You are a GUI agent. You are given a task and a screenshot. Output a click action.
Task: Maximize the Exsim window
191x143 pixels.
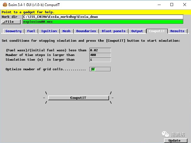coord(172,5)
